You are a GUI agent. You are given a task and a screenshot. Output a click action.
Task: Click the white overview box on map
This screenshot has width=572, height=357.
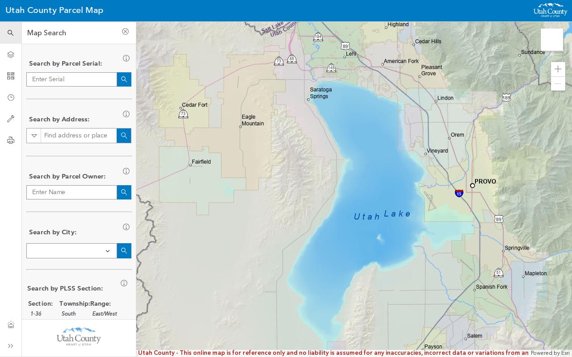(552, 40)
